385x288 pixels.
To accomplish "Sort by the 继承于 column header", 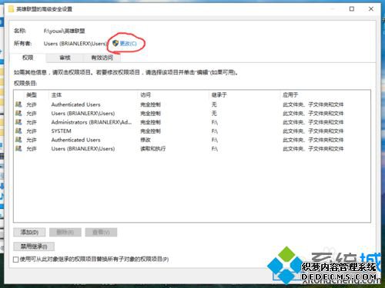I will tap(219, 95).
